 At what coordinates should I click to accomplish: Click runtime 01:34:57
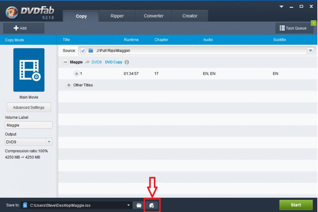point(131,73)
